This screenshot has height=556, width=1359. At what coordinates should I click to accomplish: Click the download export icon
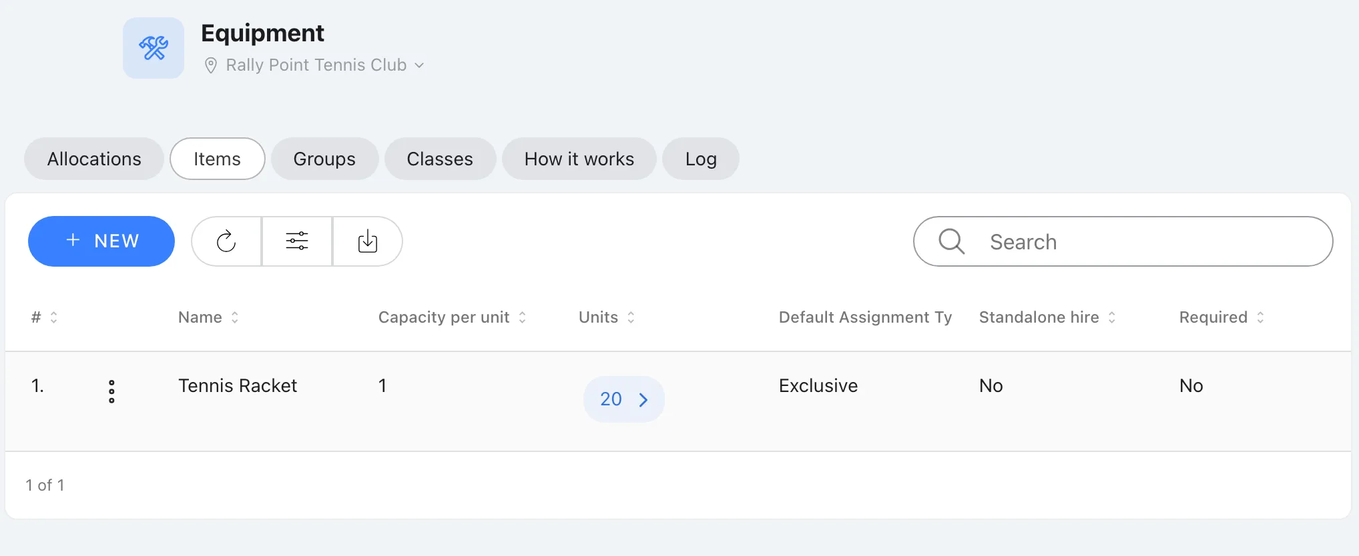click(368, 241)
